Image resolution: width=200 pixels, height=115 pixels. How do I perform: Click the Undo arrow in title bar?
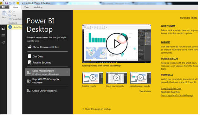click(x=10, y=3)
